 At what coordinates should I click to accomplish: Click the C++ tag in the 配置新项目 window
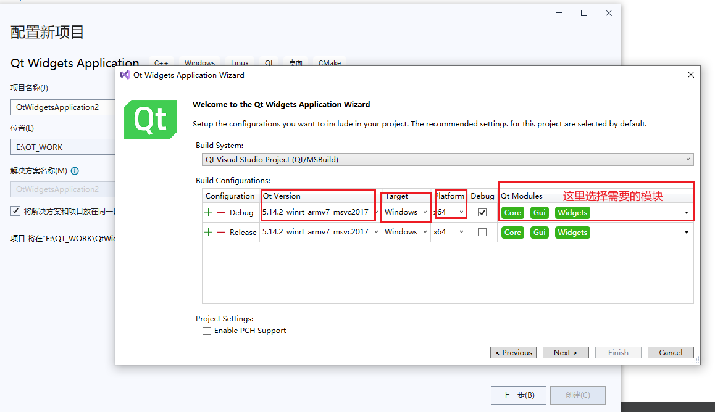[161, 63]
